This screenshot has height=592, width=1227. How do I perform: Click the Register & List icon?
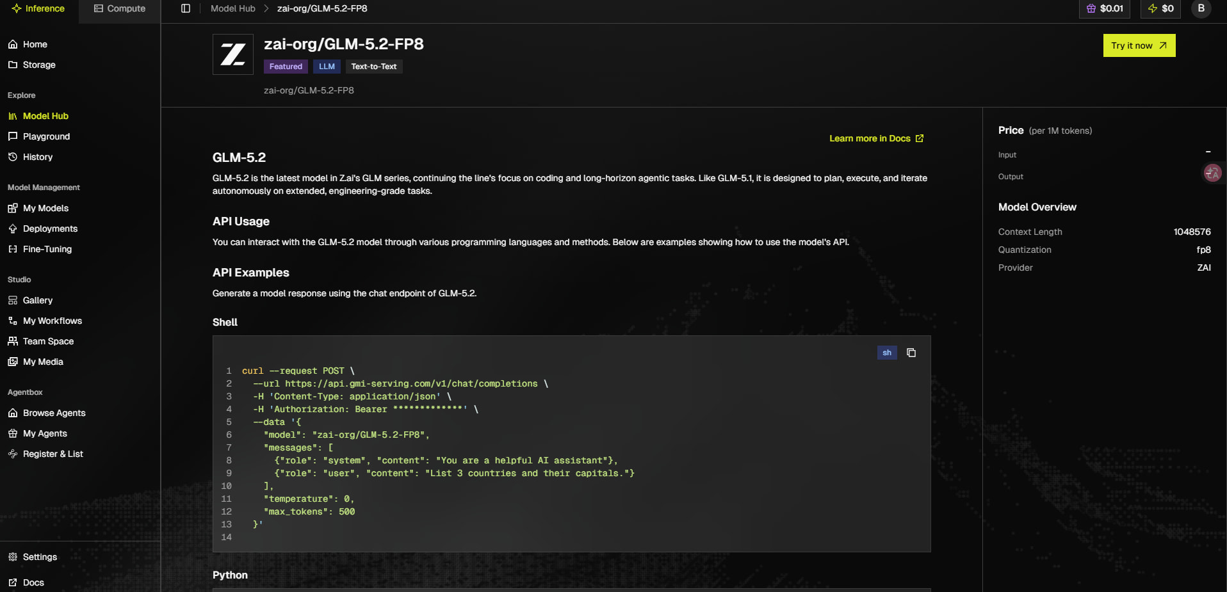(13, 454)
